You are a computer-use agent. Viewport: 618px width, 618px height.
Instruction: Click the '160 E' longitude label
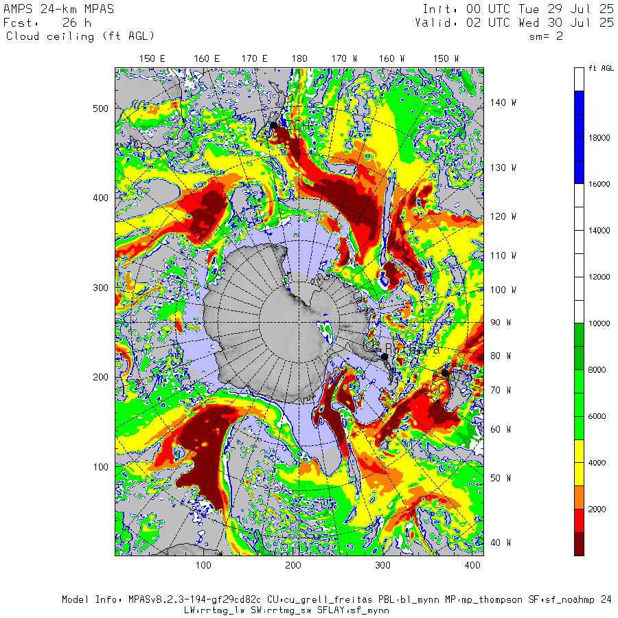coord(207,59)
